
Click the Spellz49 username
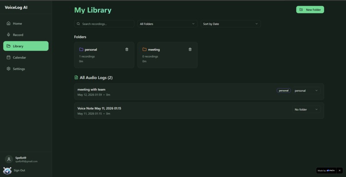point(21,158)
